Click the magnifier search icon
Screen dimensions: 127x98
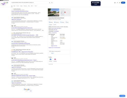[x=52, y=3]
